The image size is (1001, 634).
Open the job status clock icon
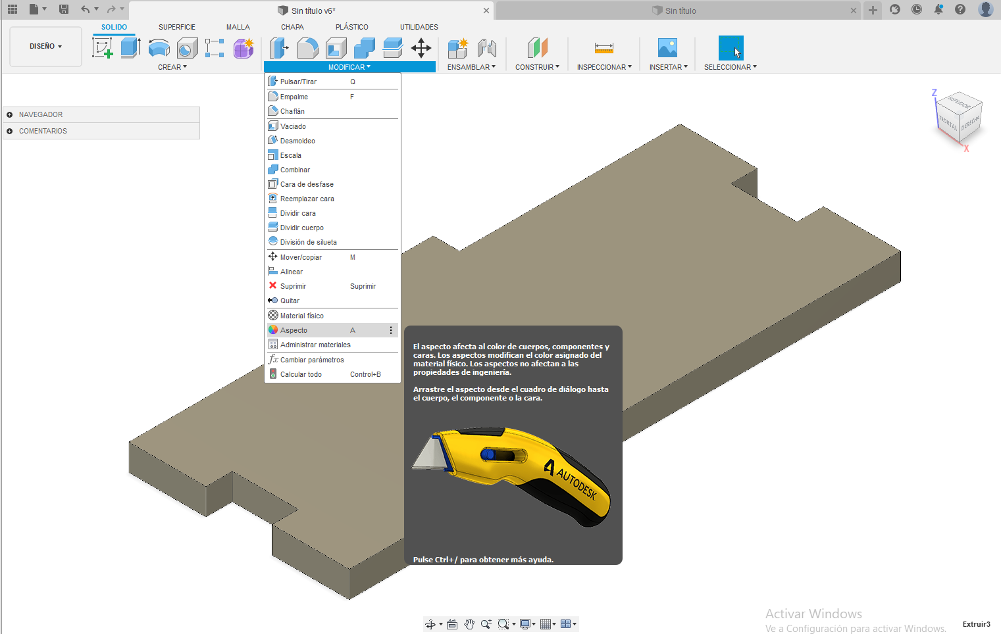click(x=917, y=9)
